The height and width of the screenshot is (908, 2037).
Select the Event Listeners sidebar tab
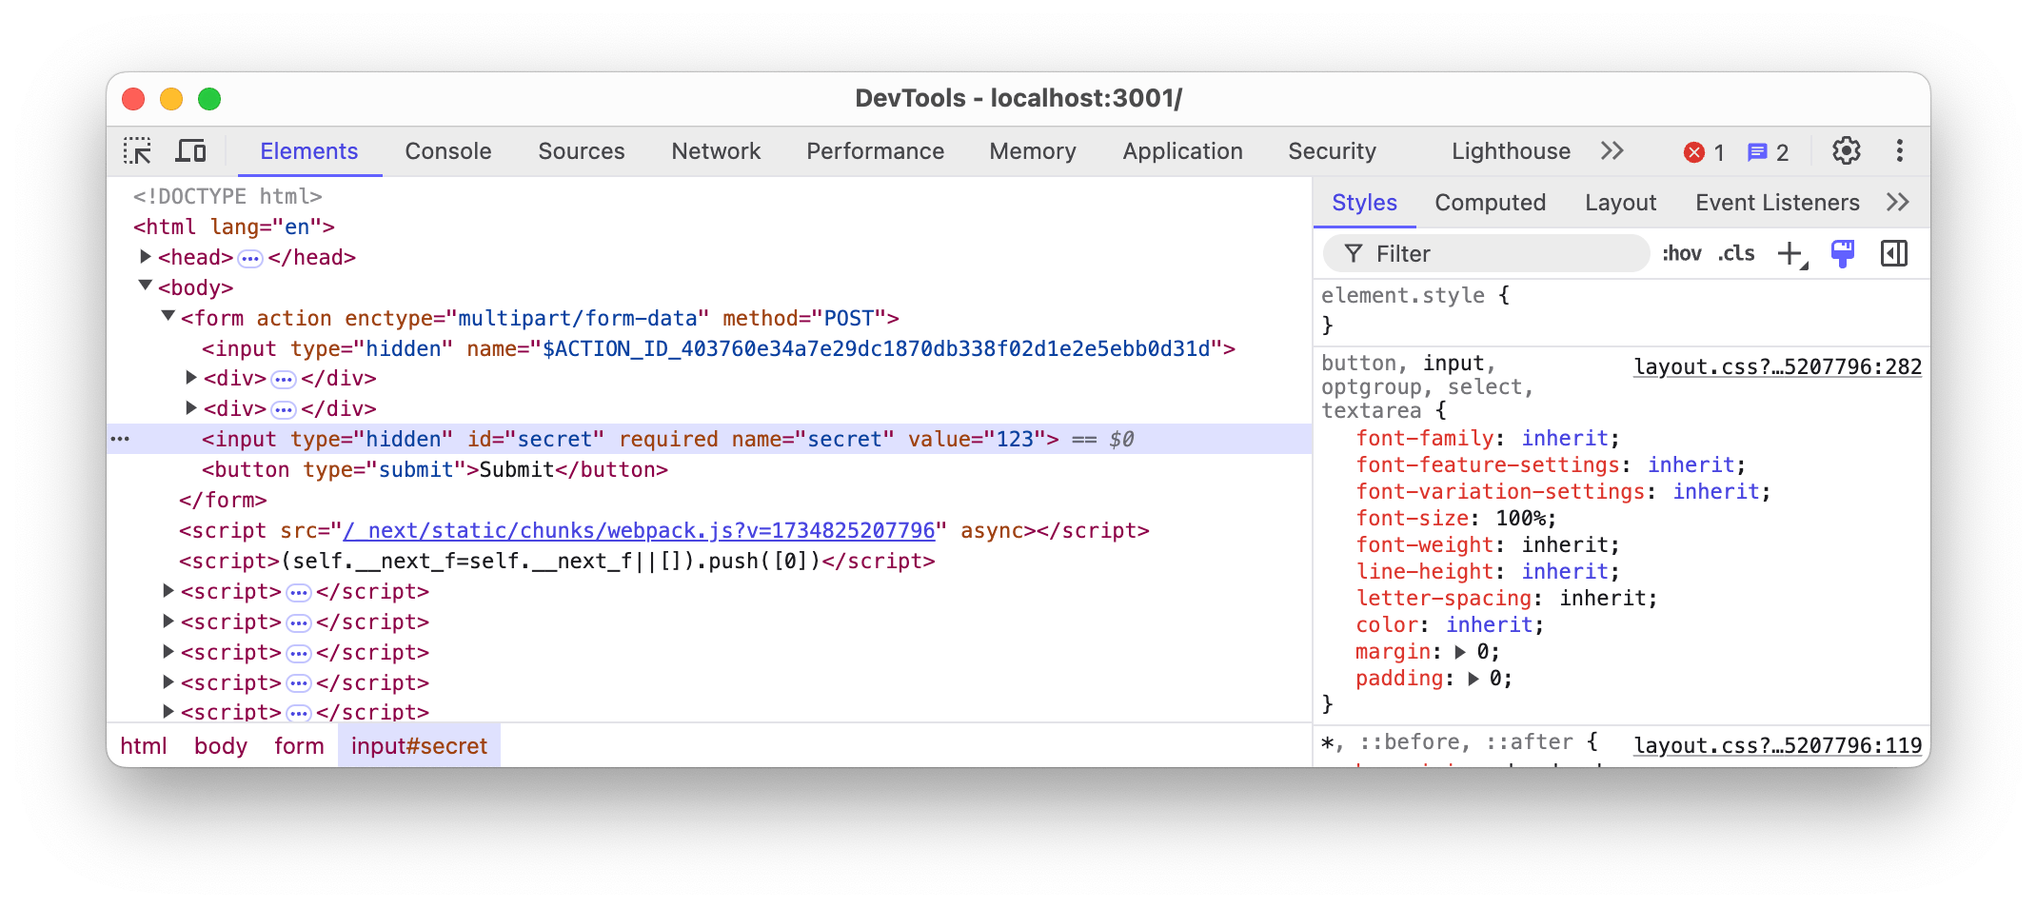[1777, 203]
